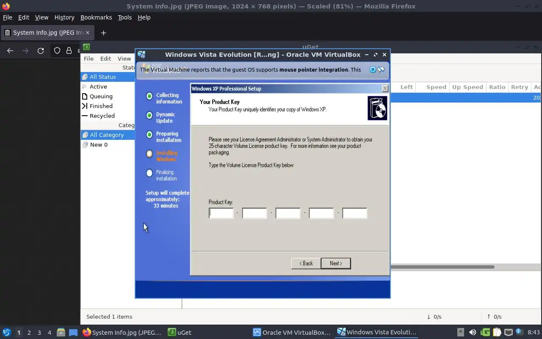Expand the hidden tray icons arrow
This screenshot has width=542, height=339.
461,332
